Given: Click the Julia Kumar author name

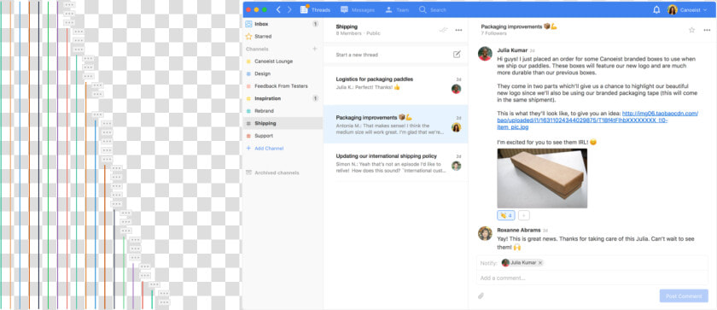Looking at the screenshot, I should click(x=512, y=50).
